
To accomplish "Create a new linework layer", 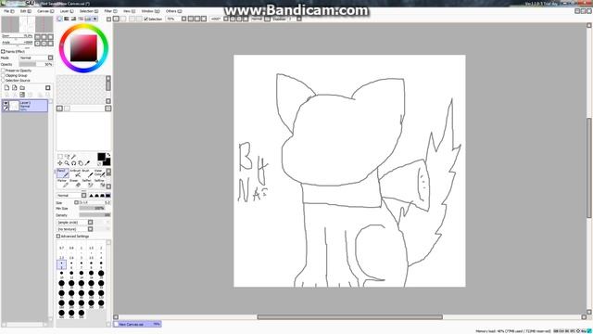I will click(x=15, y=87).
